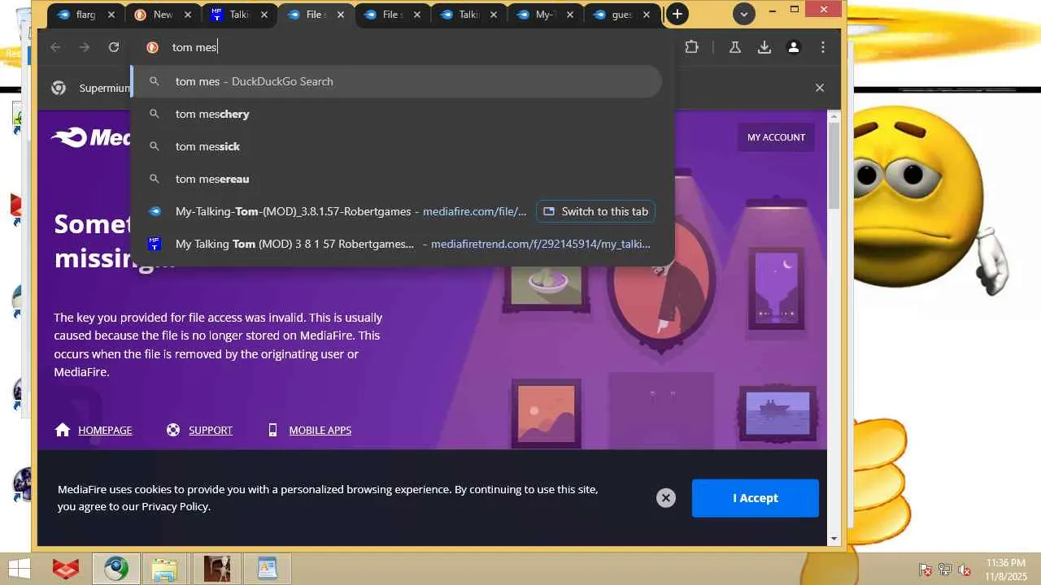The width and height of the screenshot is (1041, 585).
Task: Open the Windows Start button
Action: point(20,569)
